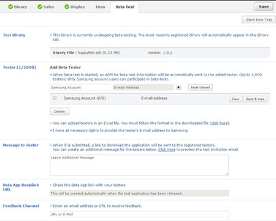This screenshot has width=276, height=221.
Task: Click the 'E-mail Address' column header
Action: point(154,98)
